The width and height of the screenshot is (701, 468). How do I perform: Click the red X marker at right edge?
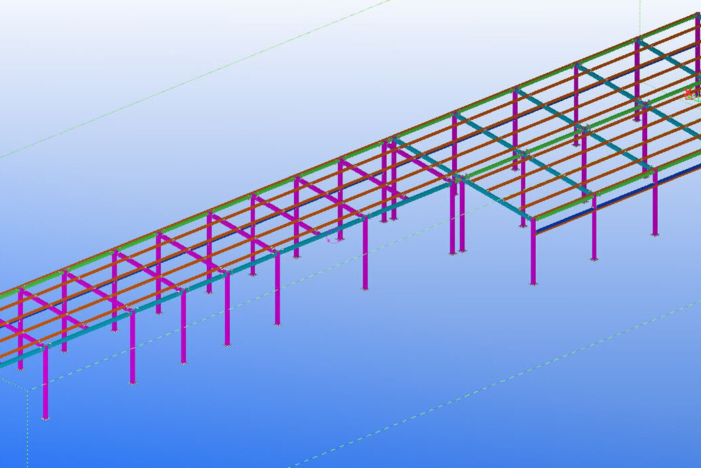click(690, 92)
